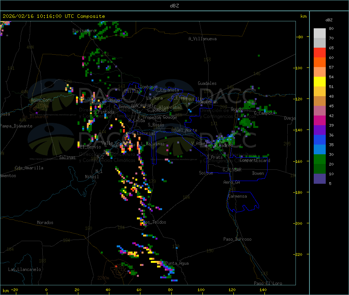Click the yellow 51–54 dBZ legend swatch
This screenshot has width=349, height=295.
click(x=320, y=82)
